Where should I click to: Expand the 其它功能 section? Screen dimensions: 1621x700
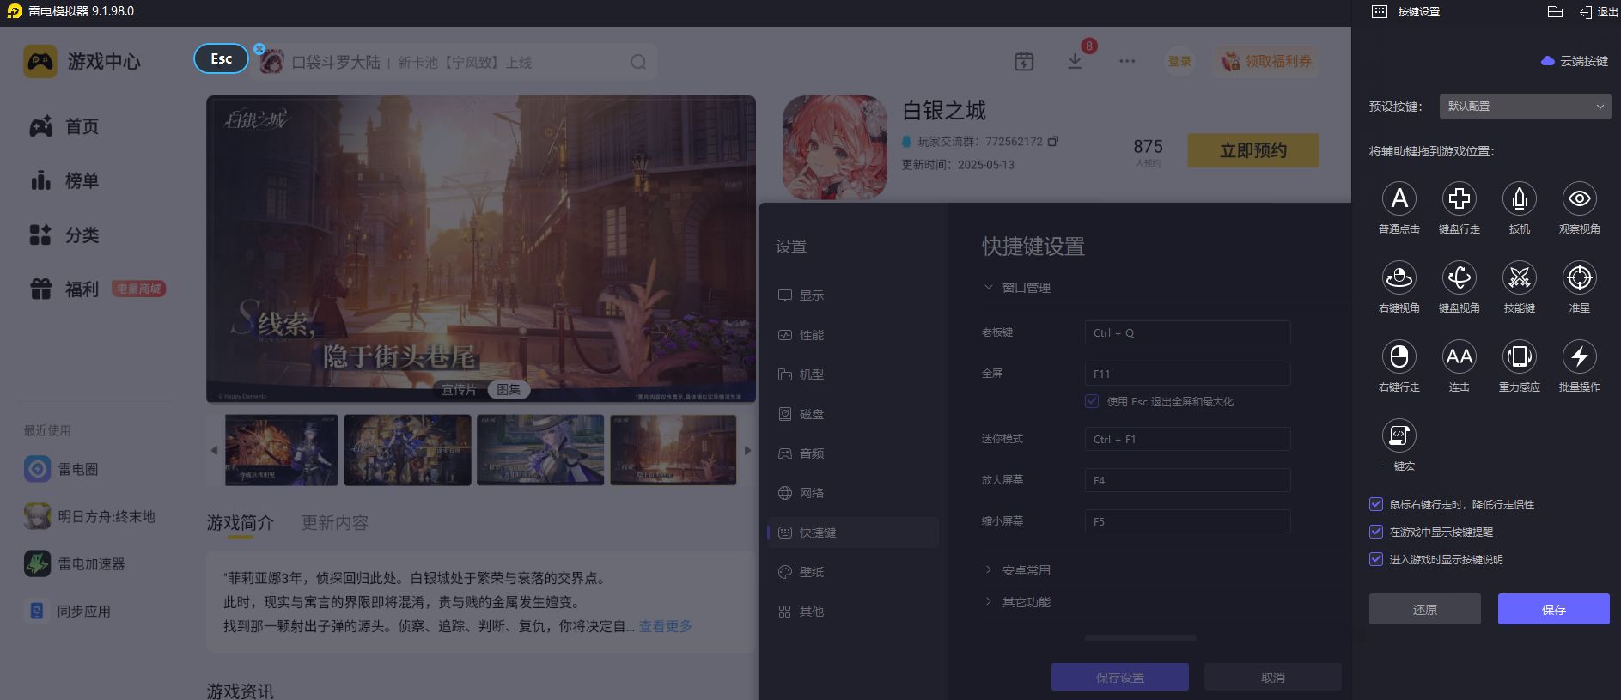click(x=989, y=602)
